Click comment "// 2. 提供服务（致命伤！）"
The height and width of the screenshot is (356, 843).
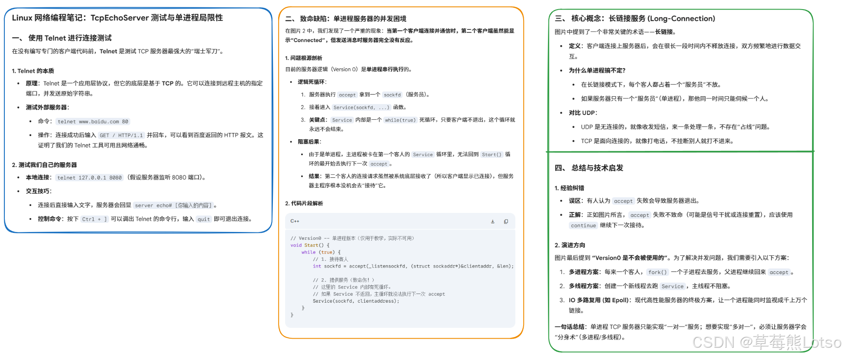coord(343,280)
